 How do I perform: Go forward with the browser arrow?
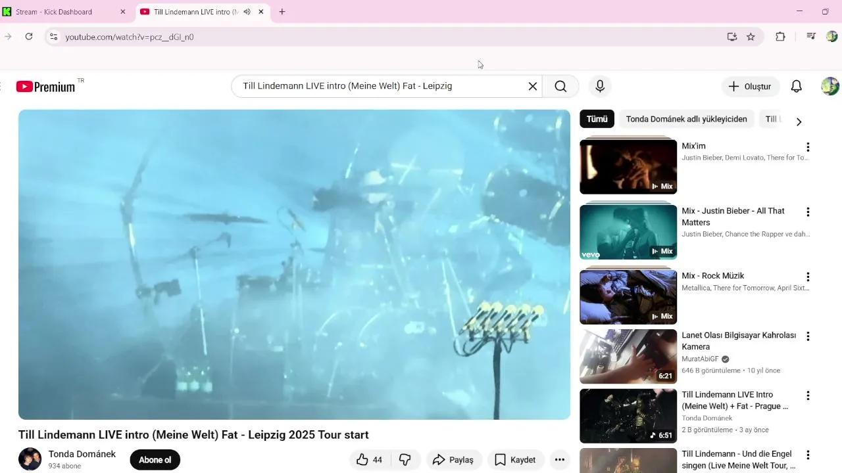click(x=8, y=37)
